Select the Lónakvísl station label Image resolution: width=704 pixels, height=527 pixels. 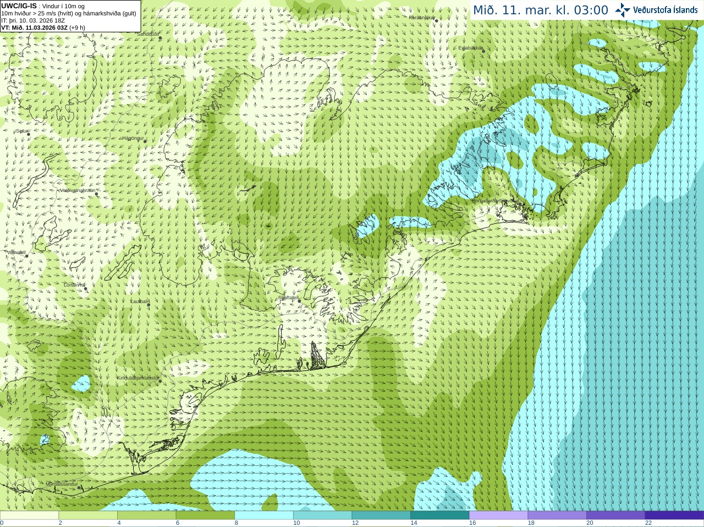point(74,285)
